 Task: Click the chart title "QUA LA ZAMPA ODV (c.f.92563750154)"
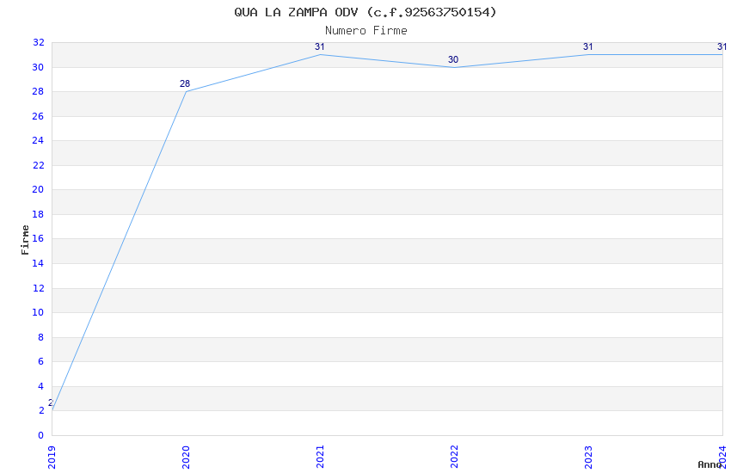365,12
